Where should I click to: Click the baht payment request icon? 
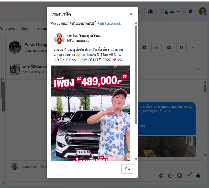(189, 175)
